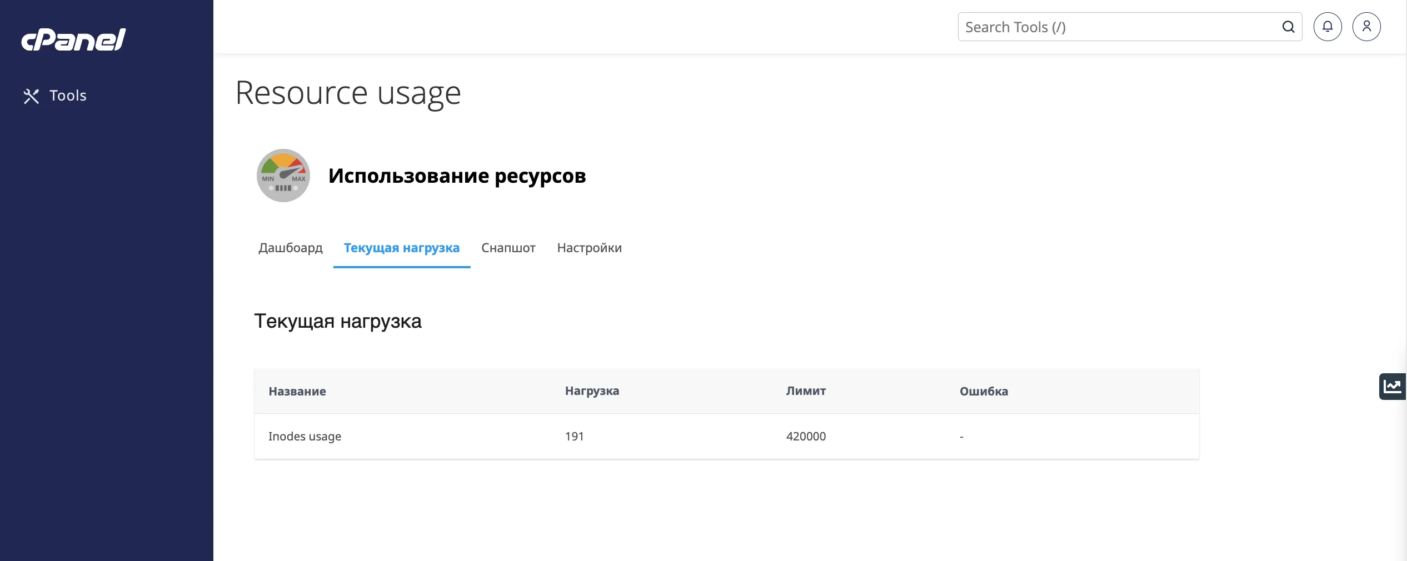Click the search magnifier icon
1407x561 pixels.
click(x=1288, y=27)
